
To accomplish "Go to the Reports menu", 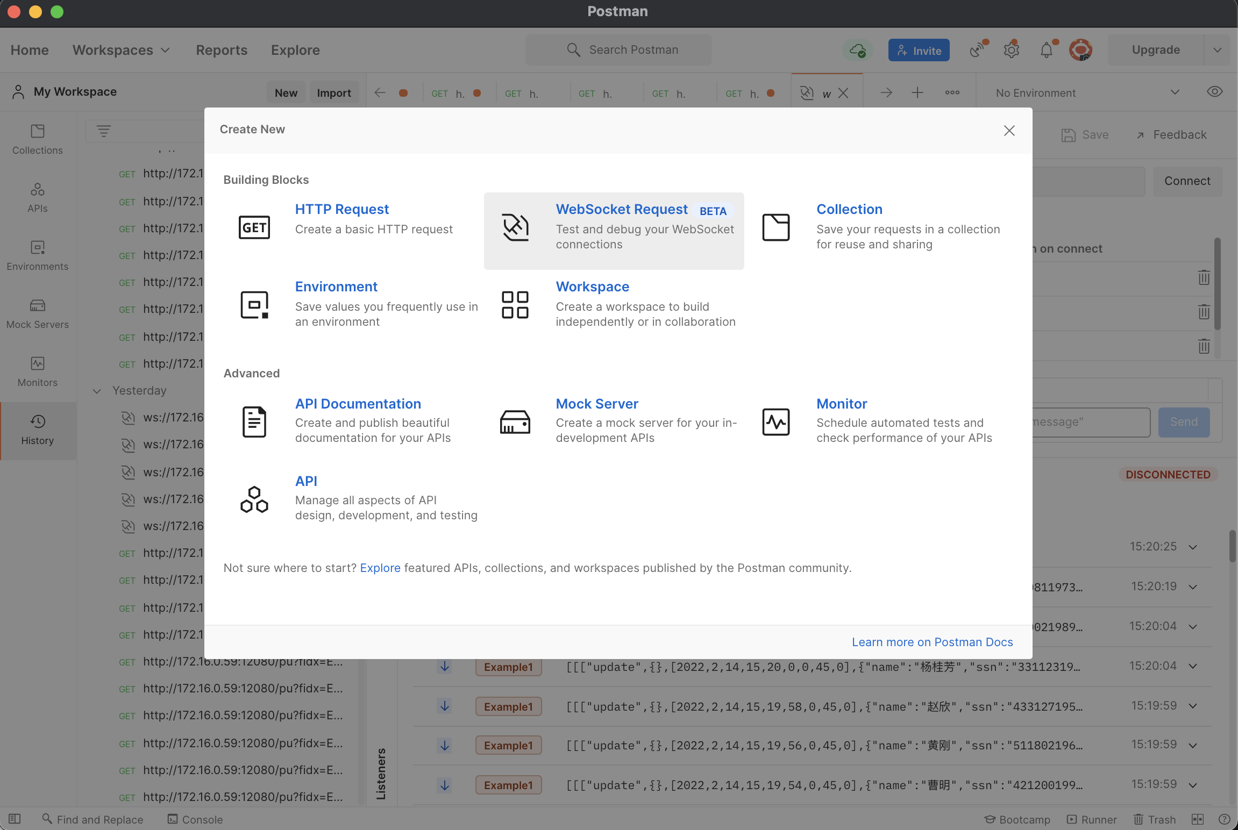I will [x=222, y=50].
